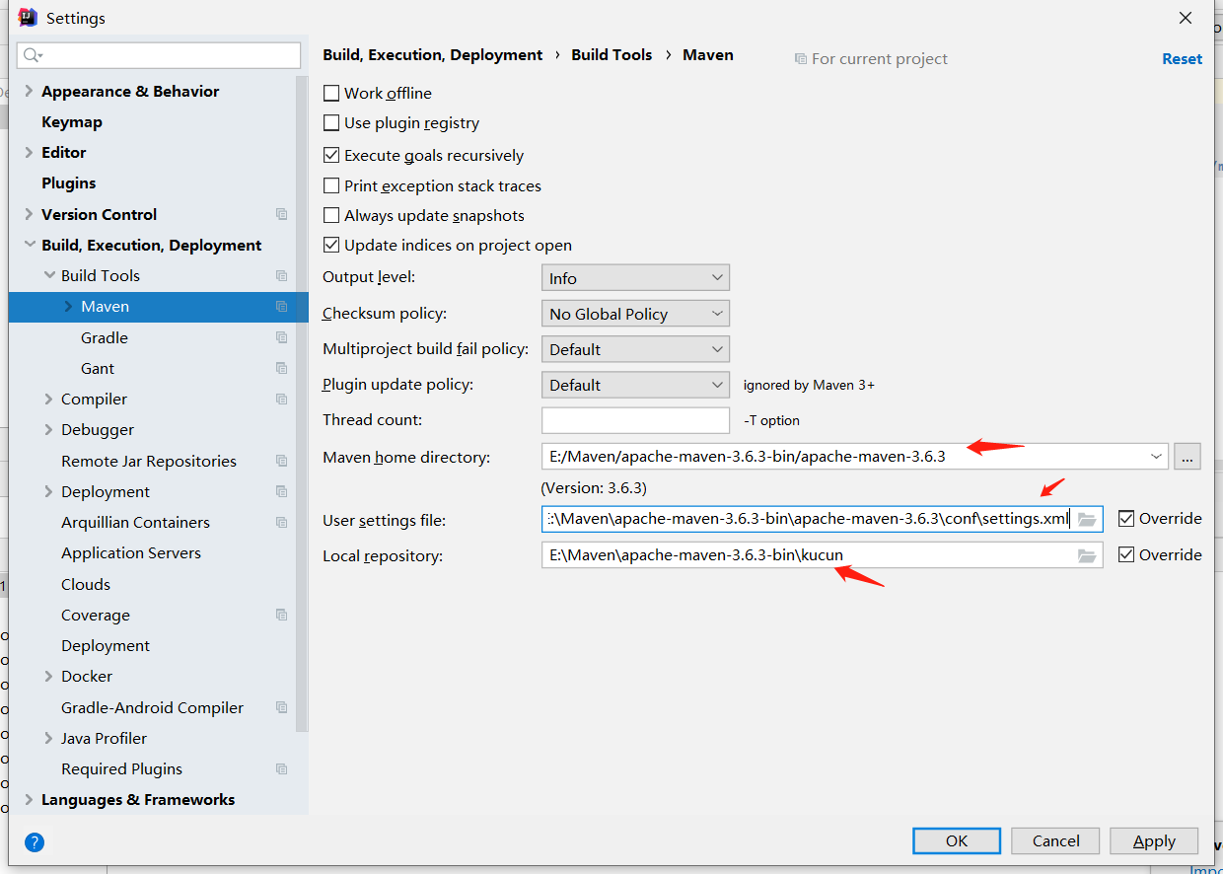This screenshot has width=1223, height=874.
Task: Click the settings search field
Action: tap(159, 55)
